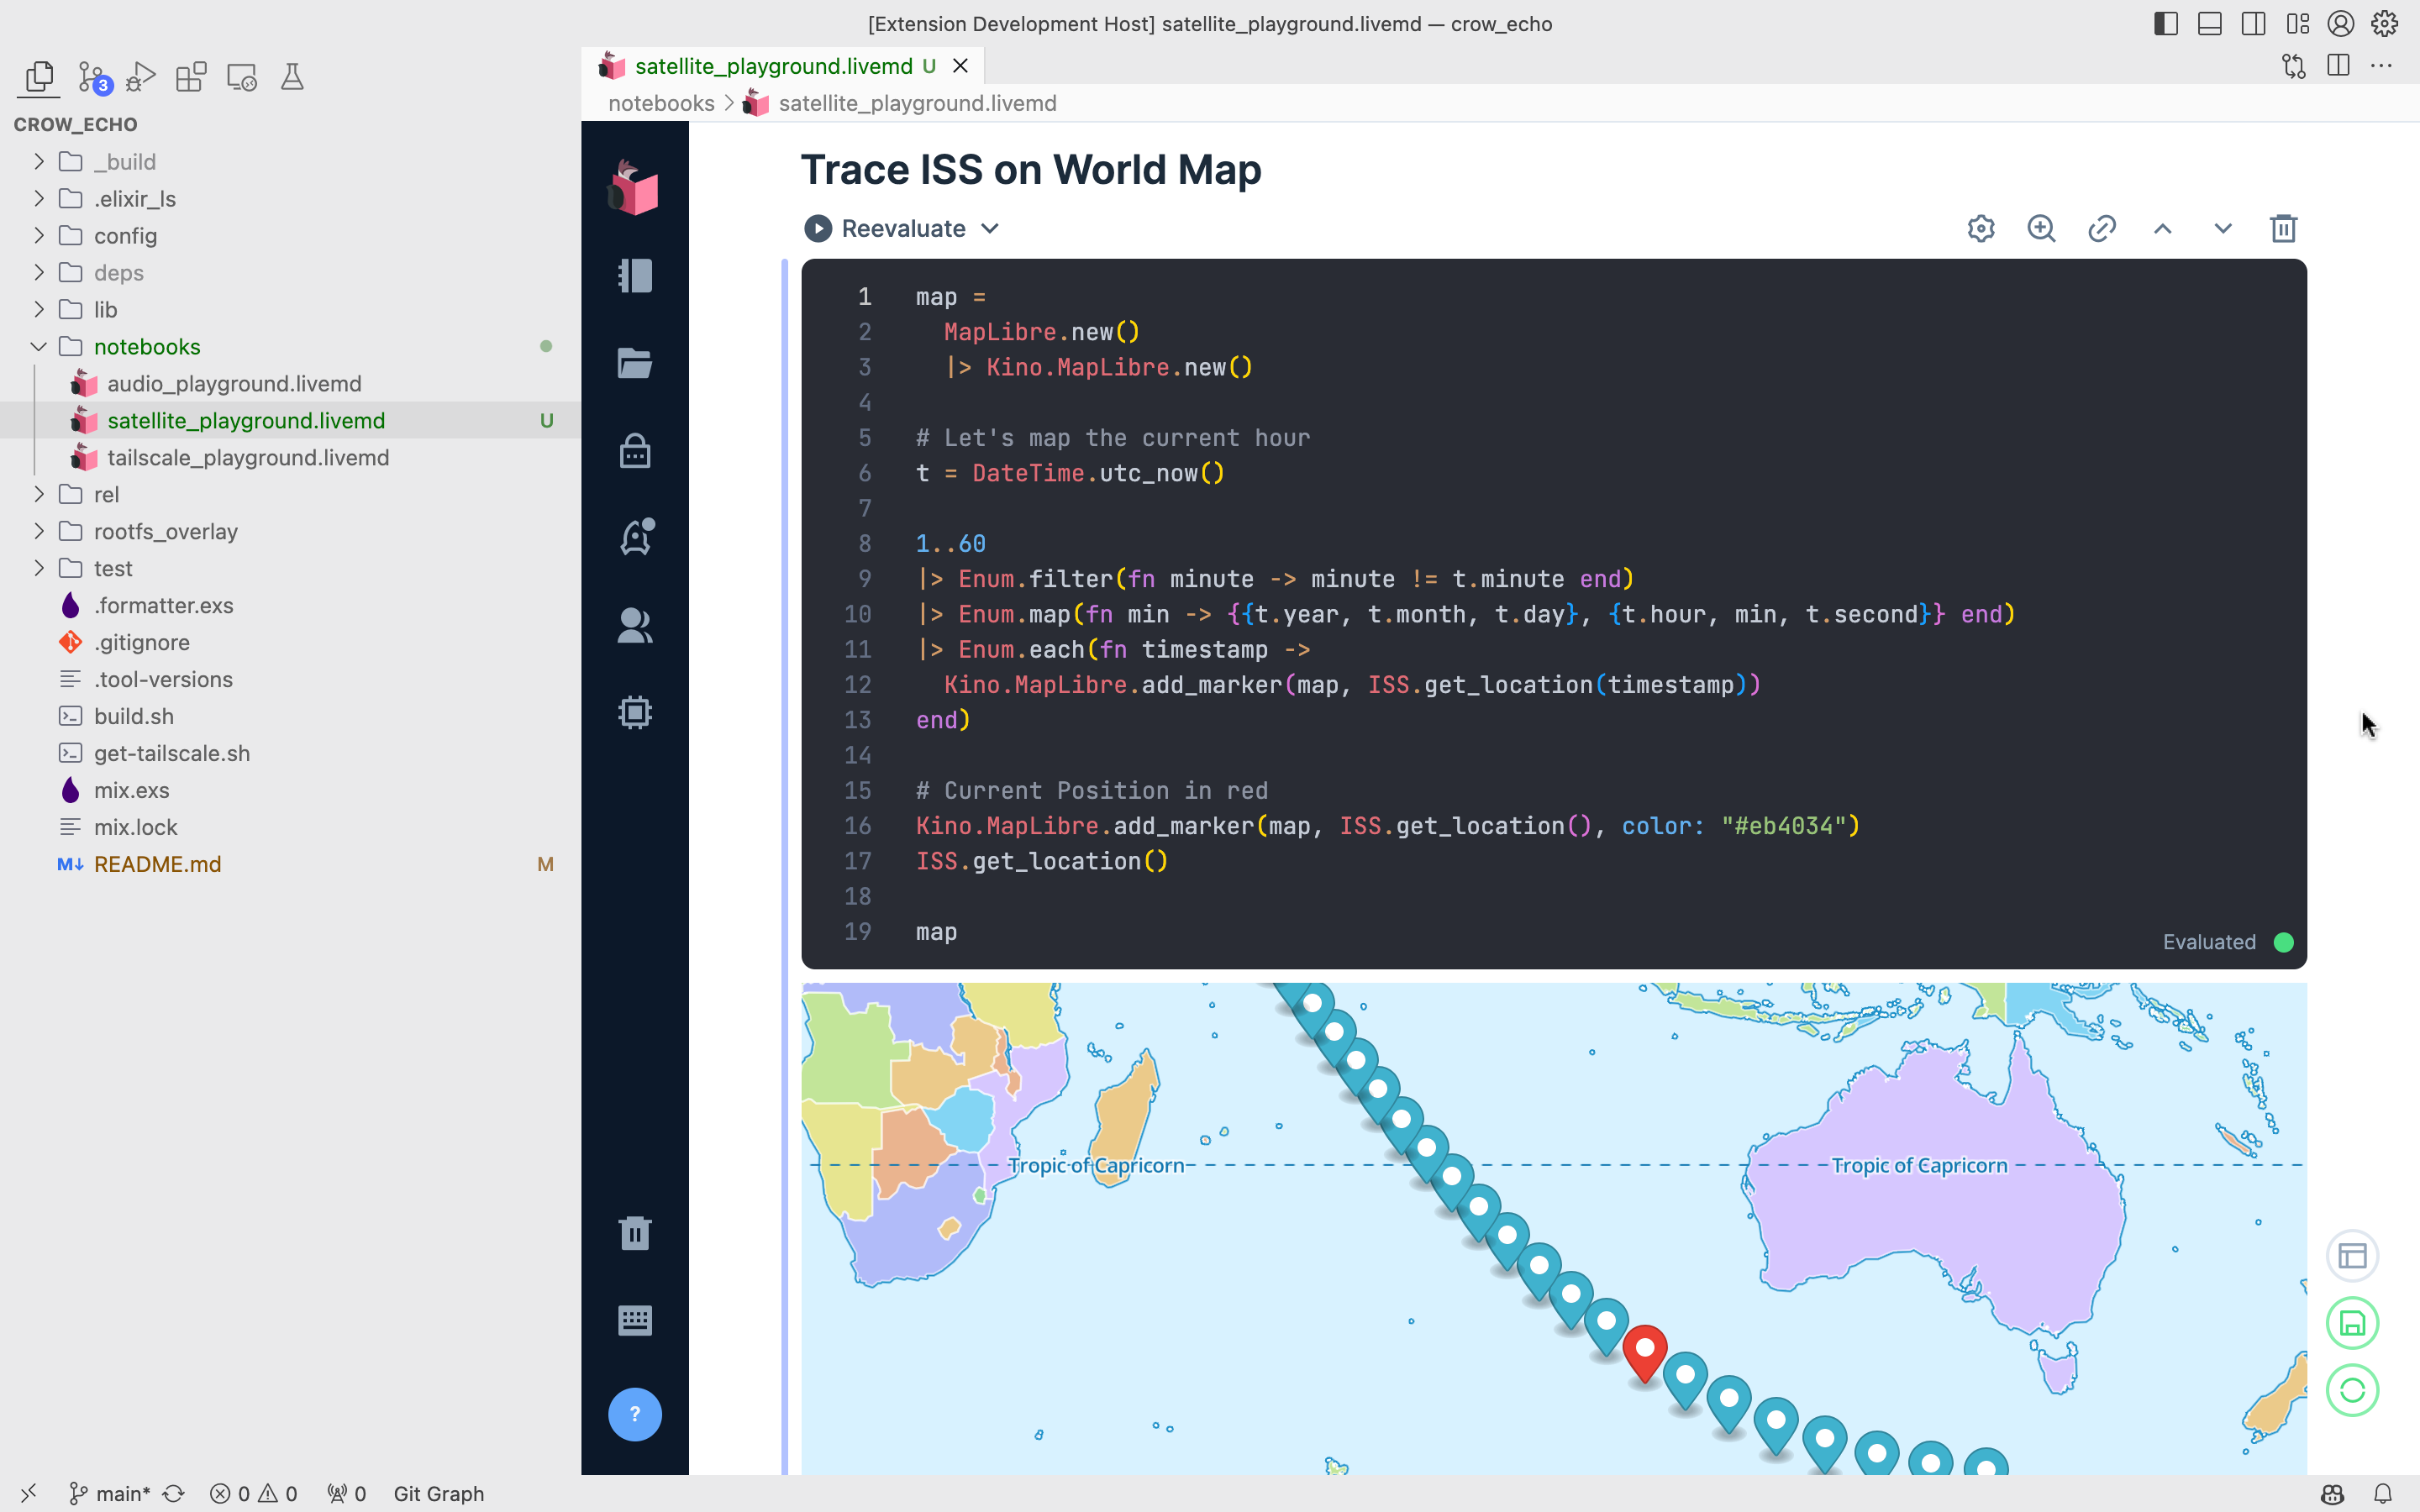Click the tailscale_playground.livemd file
This screenshot has height=1512, width=2420.
click(x=247, y=456)
